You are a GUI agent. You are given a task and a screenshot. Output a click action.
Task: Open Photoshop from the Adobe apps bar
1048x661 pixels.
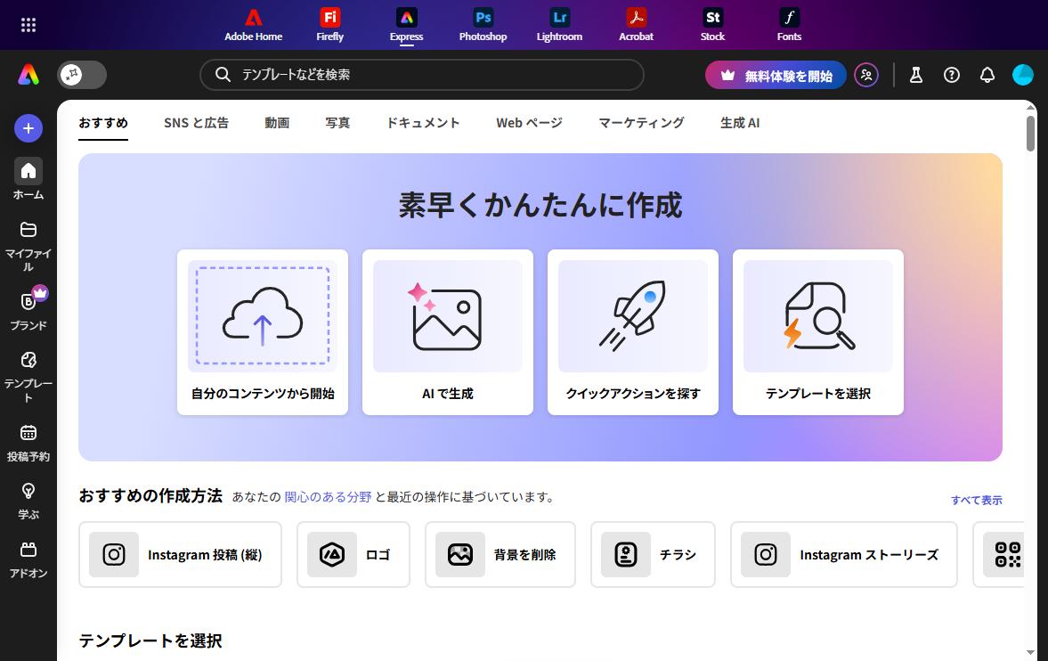(482, 24)
